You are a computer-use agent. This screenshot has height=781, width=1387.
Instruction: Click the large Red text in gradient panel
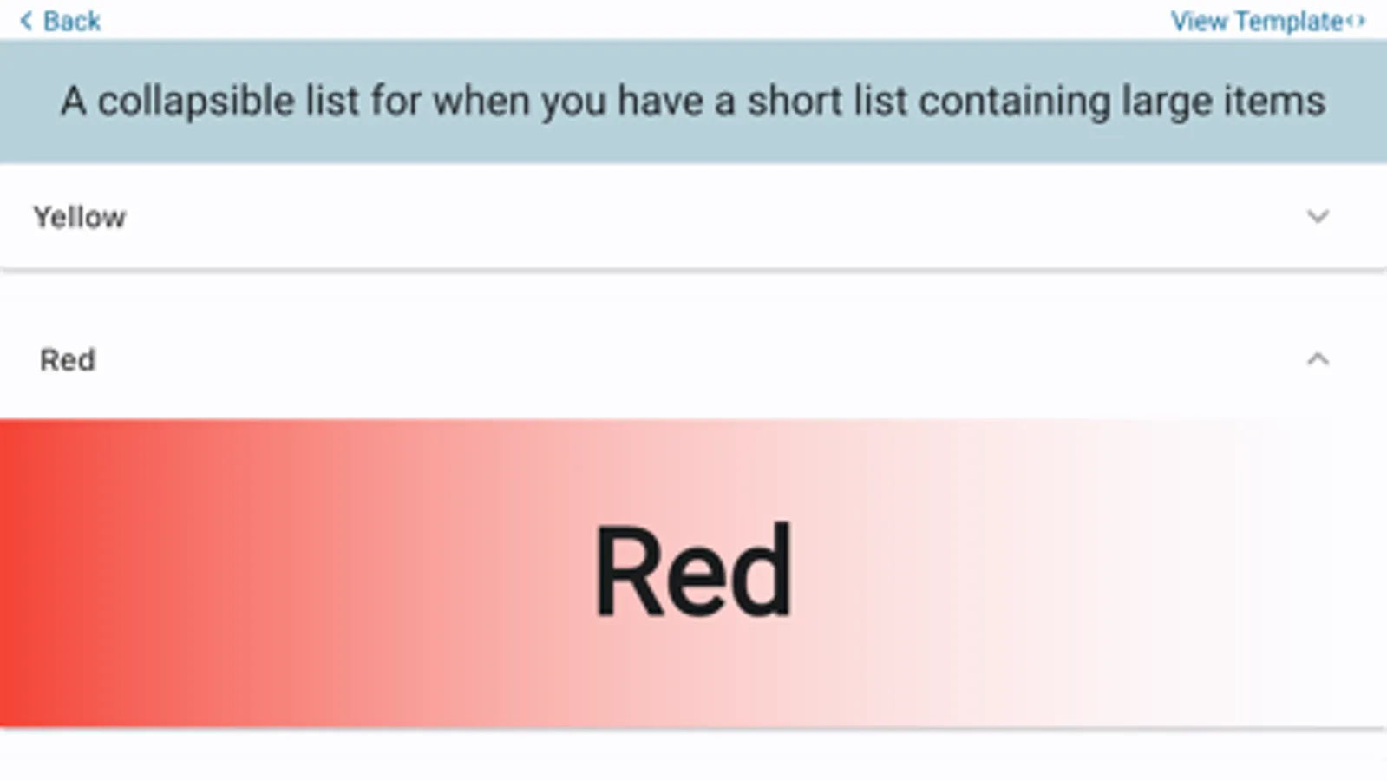pyautogui.click(x=693, y=572)
